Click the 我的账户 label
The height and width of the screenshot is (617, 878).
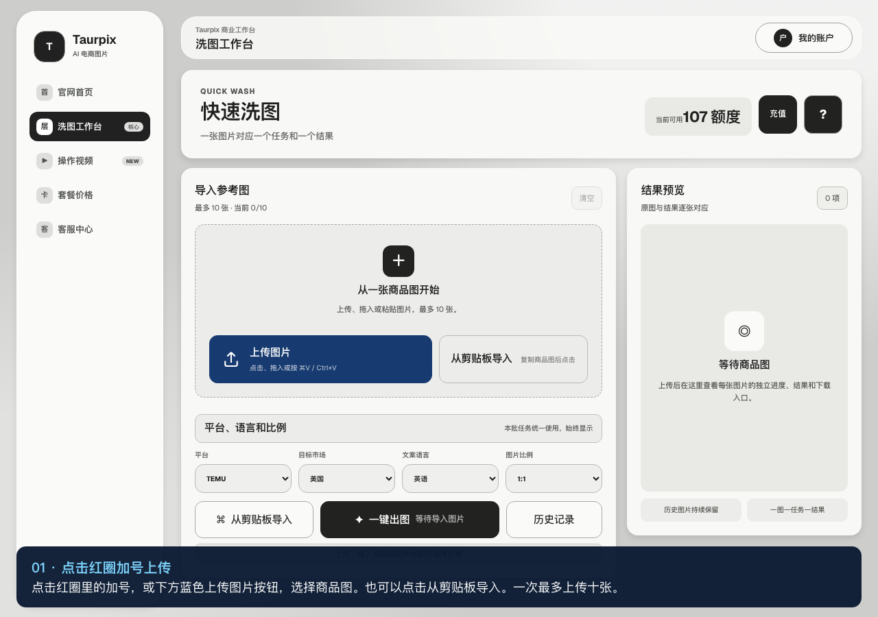click(x=816, y=38)
